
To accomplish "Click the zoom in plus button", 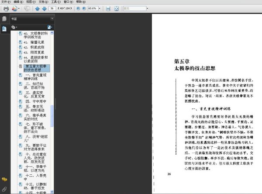I will [84, 8].
